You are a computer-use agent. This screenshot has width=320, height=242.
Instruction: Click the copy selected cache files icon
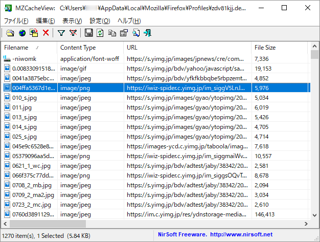click(34, 33)
